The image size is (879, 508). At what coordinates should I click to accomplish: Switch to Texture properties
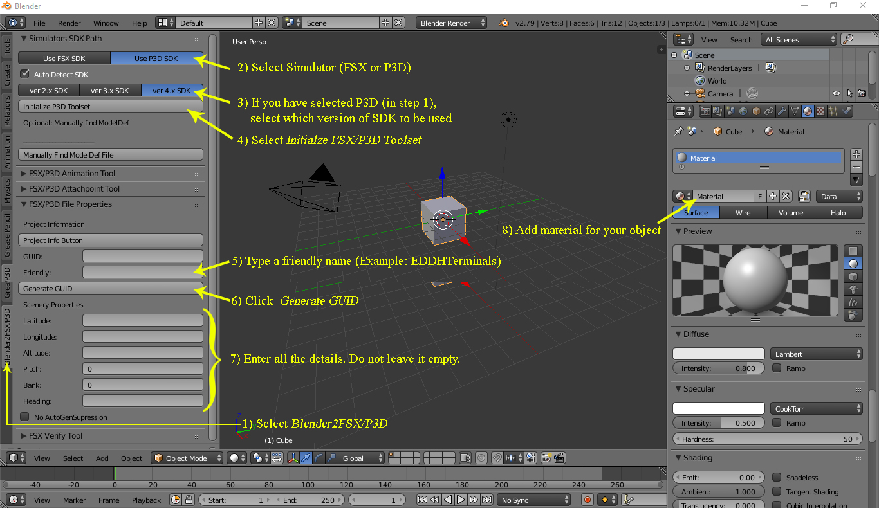(819, 111)
